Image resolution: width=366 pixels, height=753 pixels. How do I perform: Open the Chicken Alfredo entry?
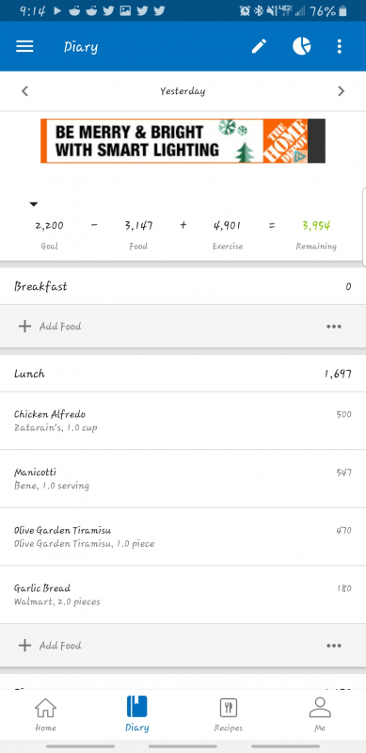coord(183,421)
